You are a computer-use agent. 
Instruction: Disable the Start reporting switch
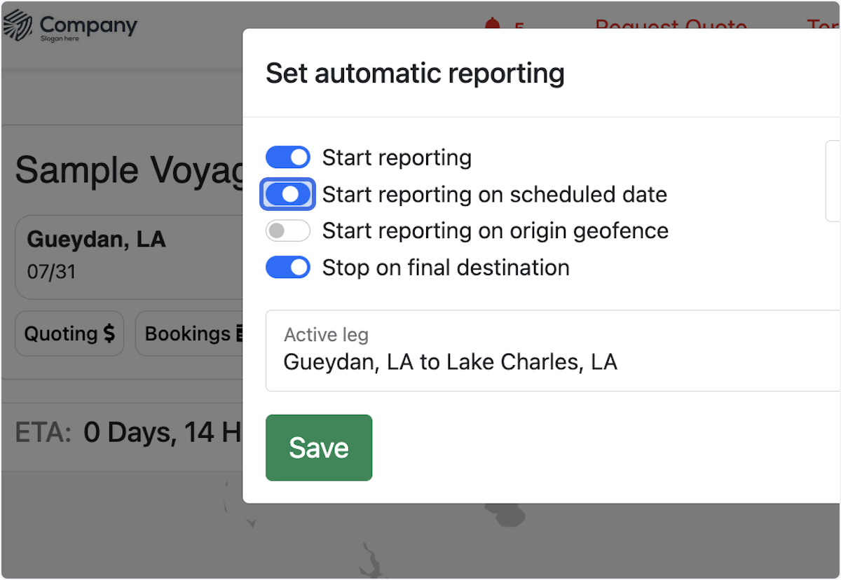click(287, 157)
